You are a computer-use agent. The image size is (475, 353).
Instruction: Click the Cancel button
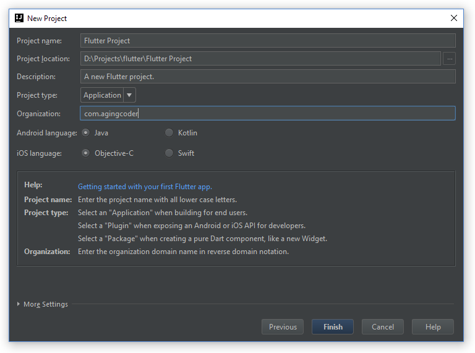(x=383, y=327)
